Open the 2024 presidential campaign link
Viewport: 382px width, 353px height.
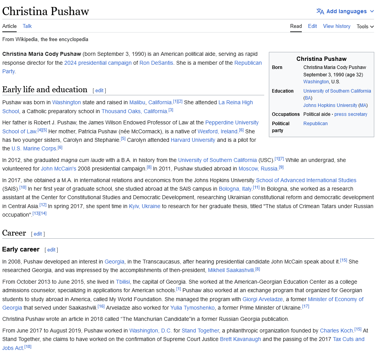(x=98, y=63)
